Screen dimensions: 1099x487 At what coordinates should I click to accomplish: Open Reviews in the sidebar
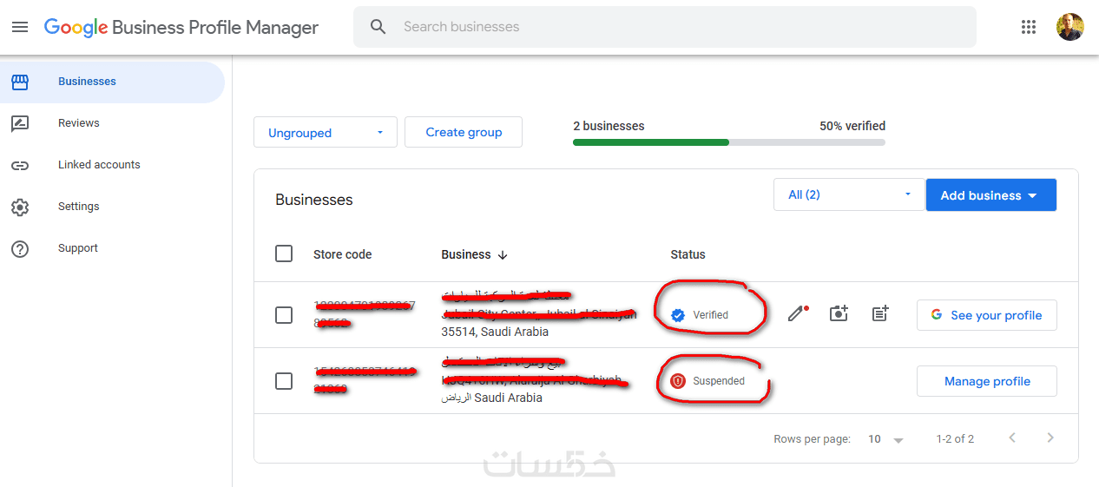click(x=78, y=123)
